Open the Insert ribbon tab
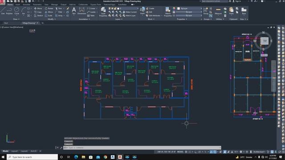The image size is (285, 160). (18, 4)
